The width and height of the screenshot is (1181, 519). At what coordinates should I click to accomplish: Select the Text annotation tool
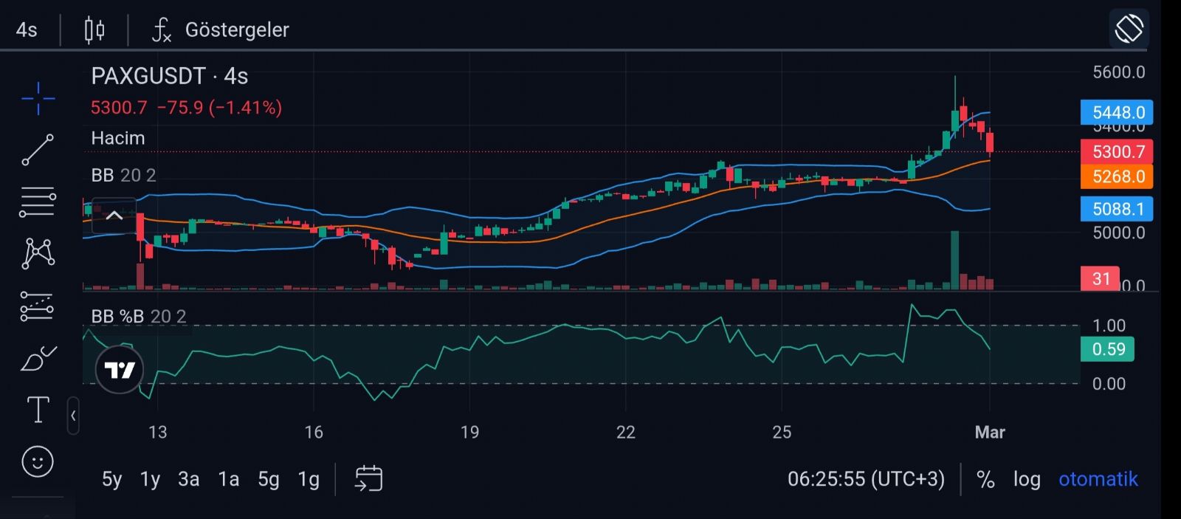coord(38,410)
